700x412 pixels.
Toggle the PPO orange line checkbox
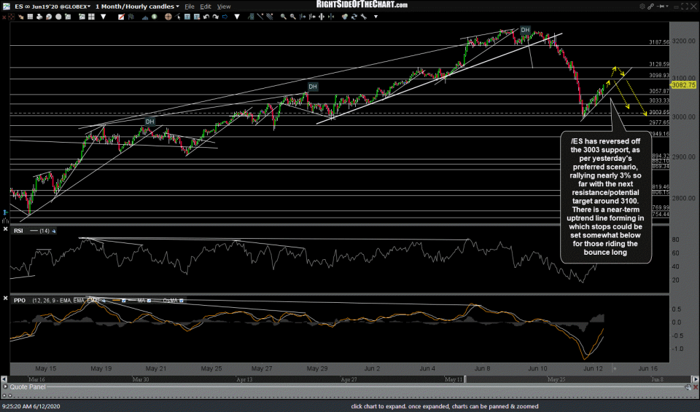124,300
